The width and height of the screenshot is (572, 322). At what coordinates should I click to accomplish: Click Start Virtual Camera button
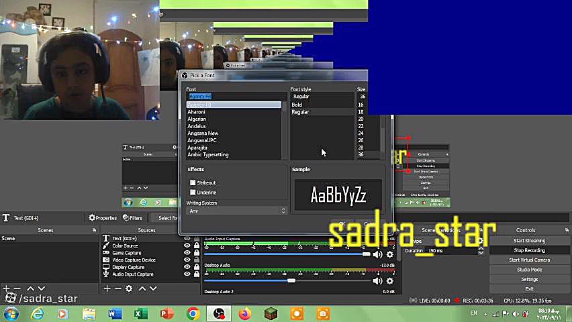[529, 260]
